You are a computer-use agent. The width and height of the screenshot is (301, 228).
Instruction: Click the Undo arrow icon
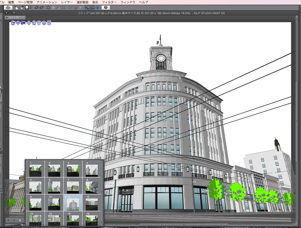pos(36,8)
